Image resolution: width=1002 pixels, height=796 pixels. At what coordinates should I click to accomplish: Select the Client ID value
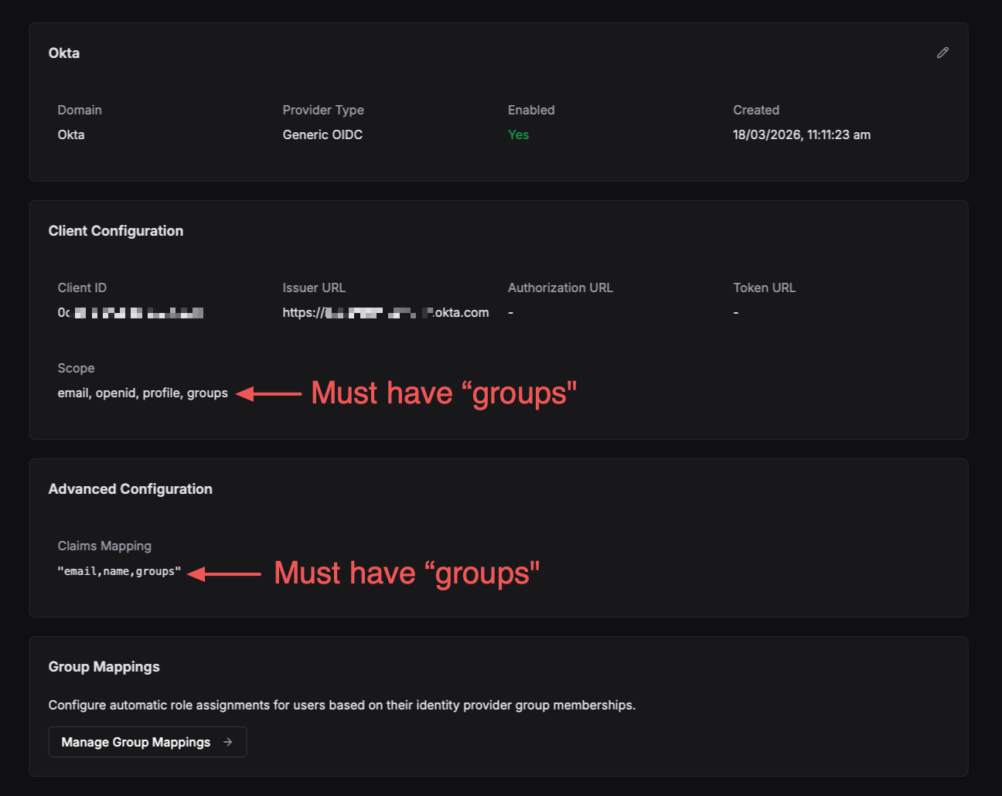pos(130,312)
